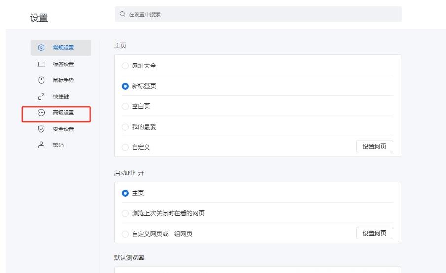Click the 常规设置 gear icon
This screenshot has width=446, height=273.
pyautogui.click(x=41, y=47)
